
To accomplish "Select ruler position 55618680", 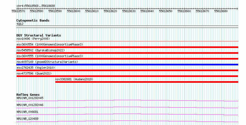I will [x=221, y=11].
